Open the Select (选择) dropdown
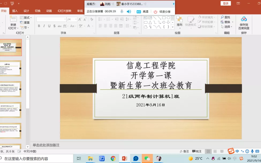Viewport: 261px width, 163px height. 227,27
